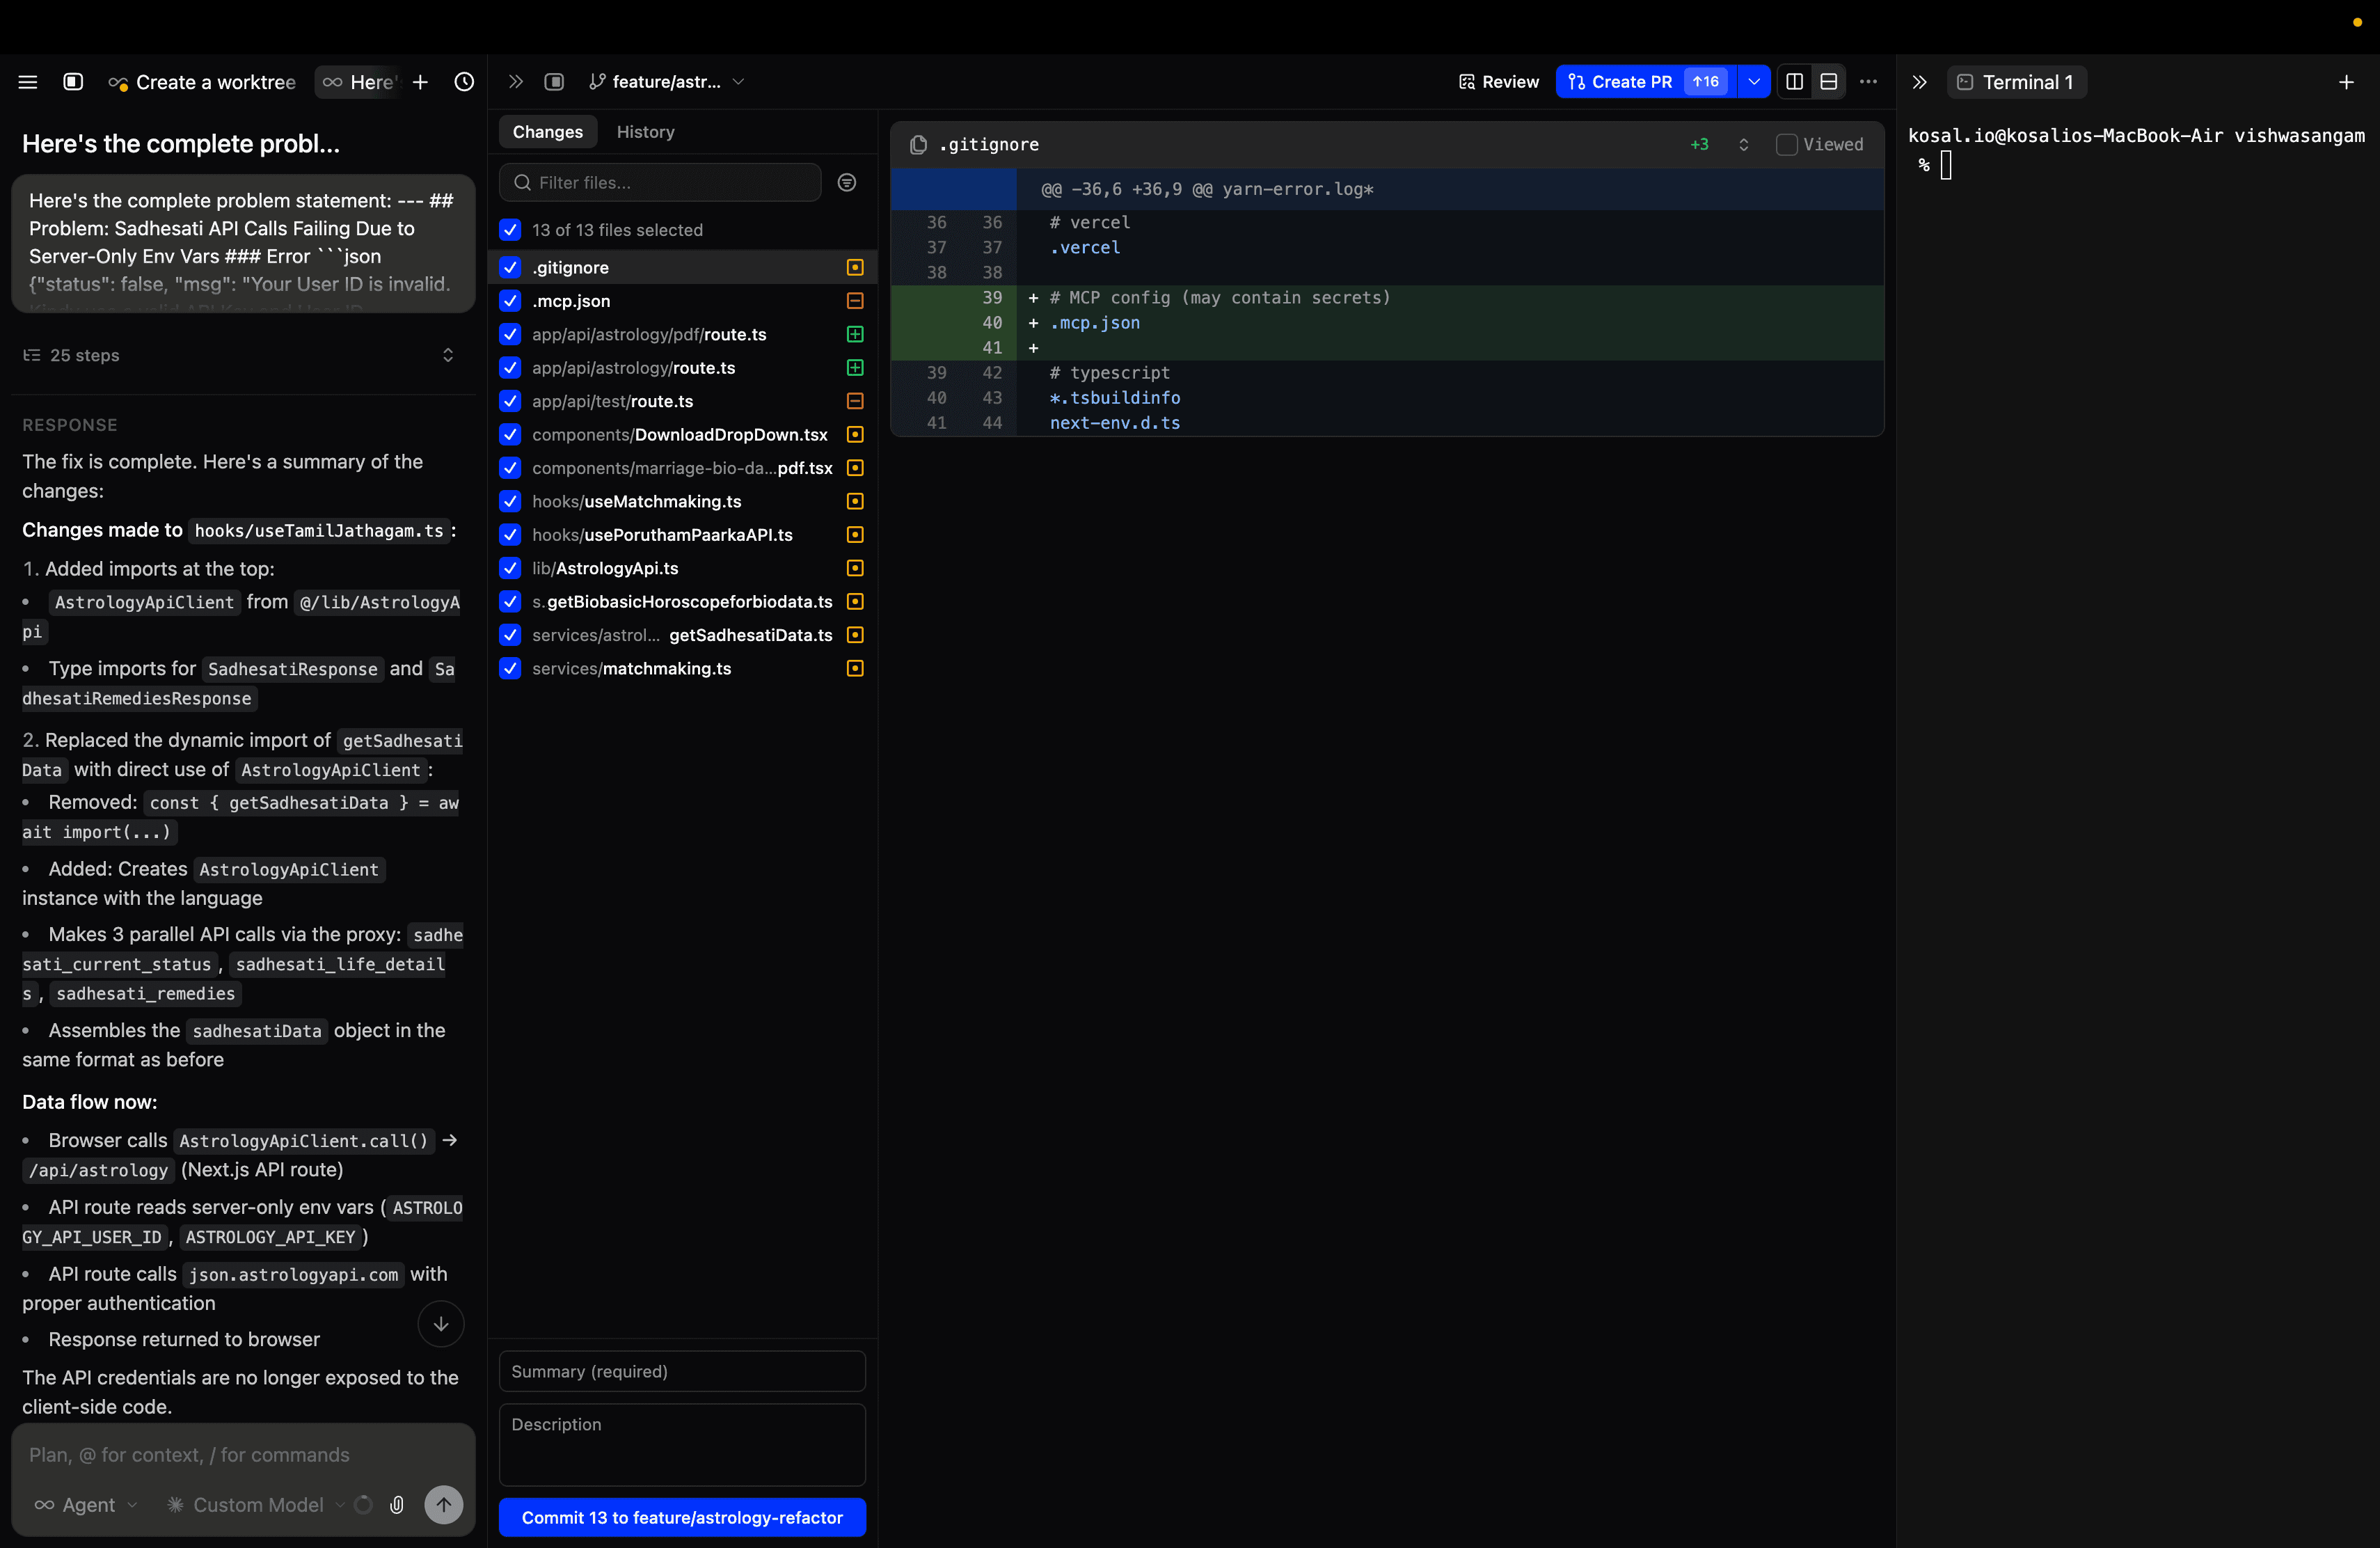The width and height of the screenshot is (2380, 1548).
Task: Open file filter options icon
Action: 847,183
